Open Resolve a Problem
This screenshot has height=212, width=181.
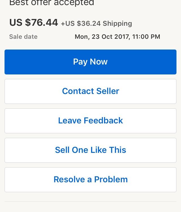90,180
